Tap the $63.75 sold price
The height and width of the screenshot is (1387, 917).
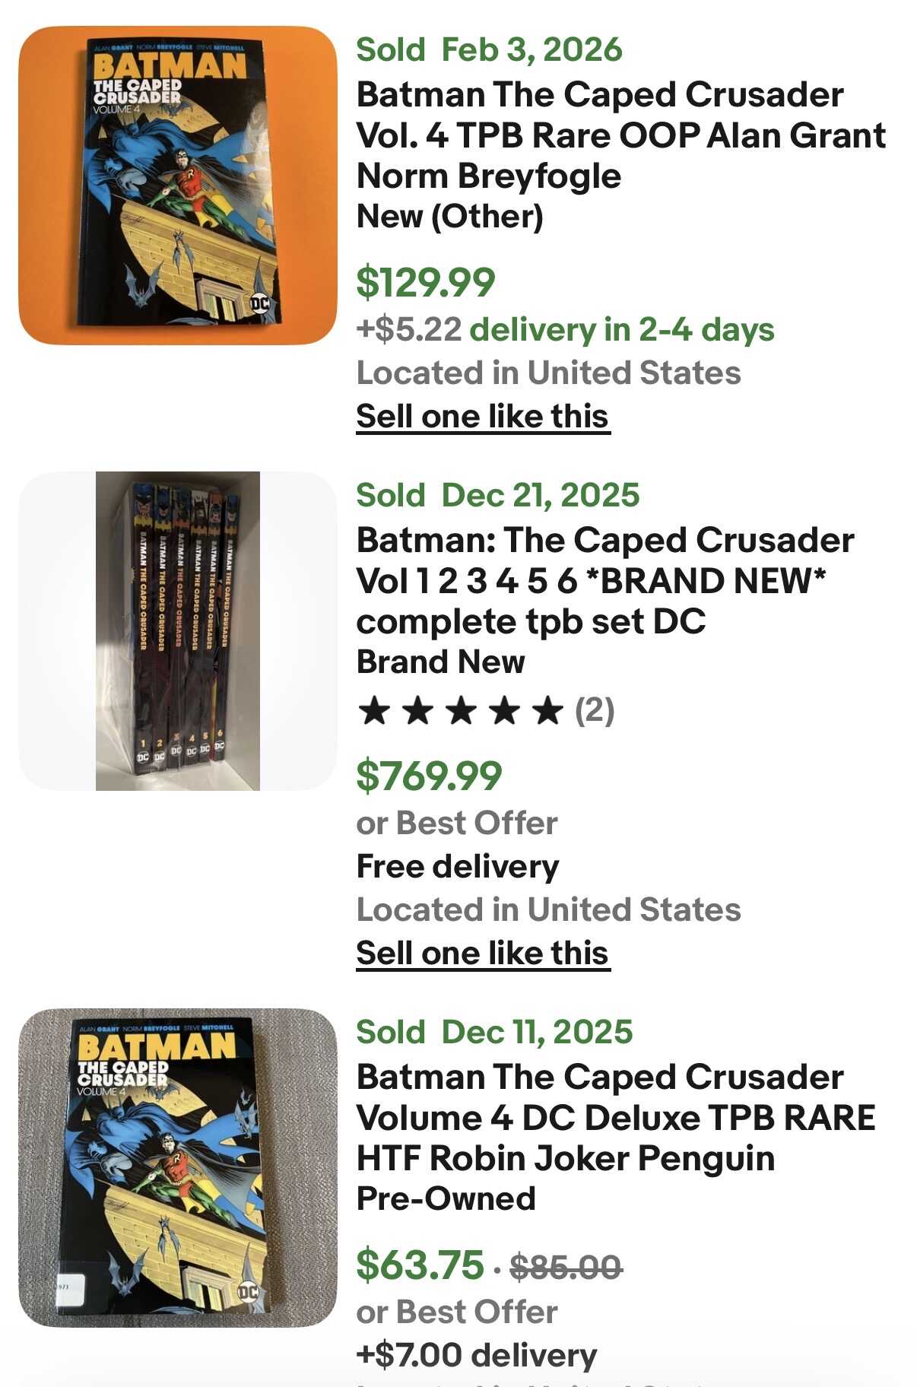click(x=420, y=1265)
